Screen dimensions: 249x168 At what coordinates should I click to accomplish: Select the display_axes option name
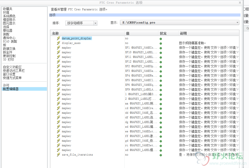71,43
